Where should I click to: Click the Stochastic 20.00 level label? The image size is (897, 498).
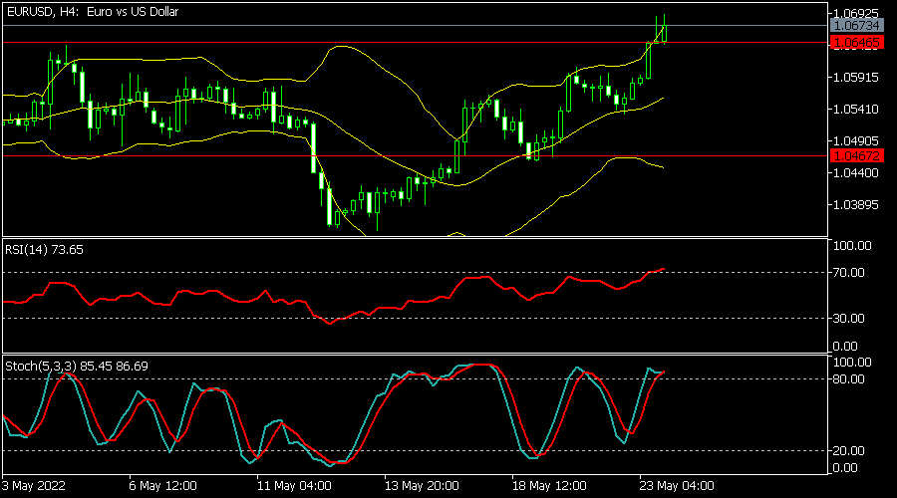point(848,451)
